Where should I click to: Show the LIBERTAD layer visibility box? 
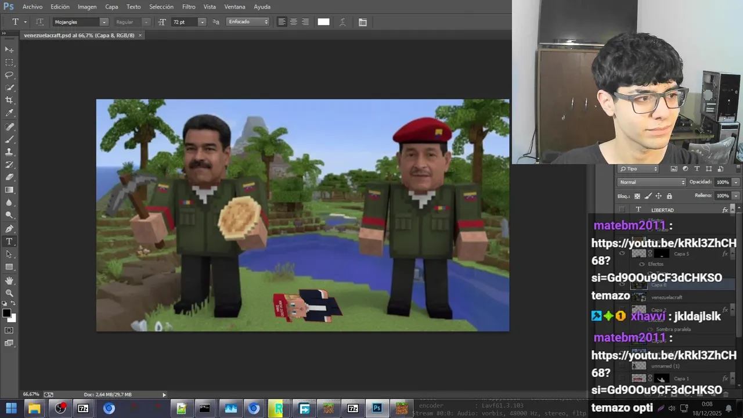(x=622, y=210)
